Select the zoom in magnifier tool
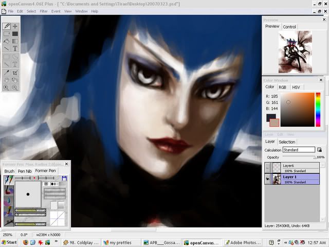329x247 pixels. click(7, 87)
